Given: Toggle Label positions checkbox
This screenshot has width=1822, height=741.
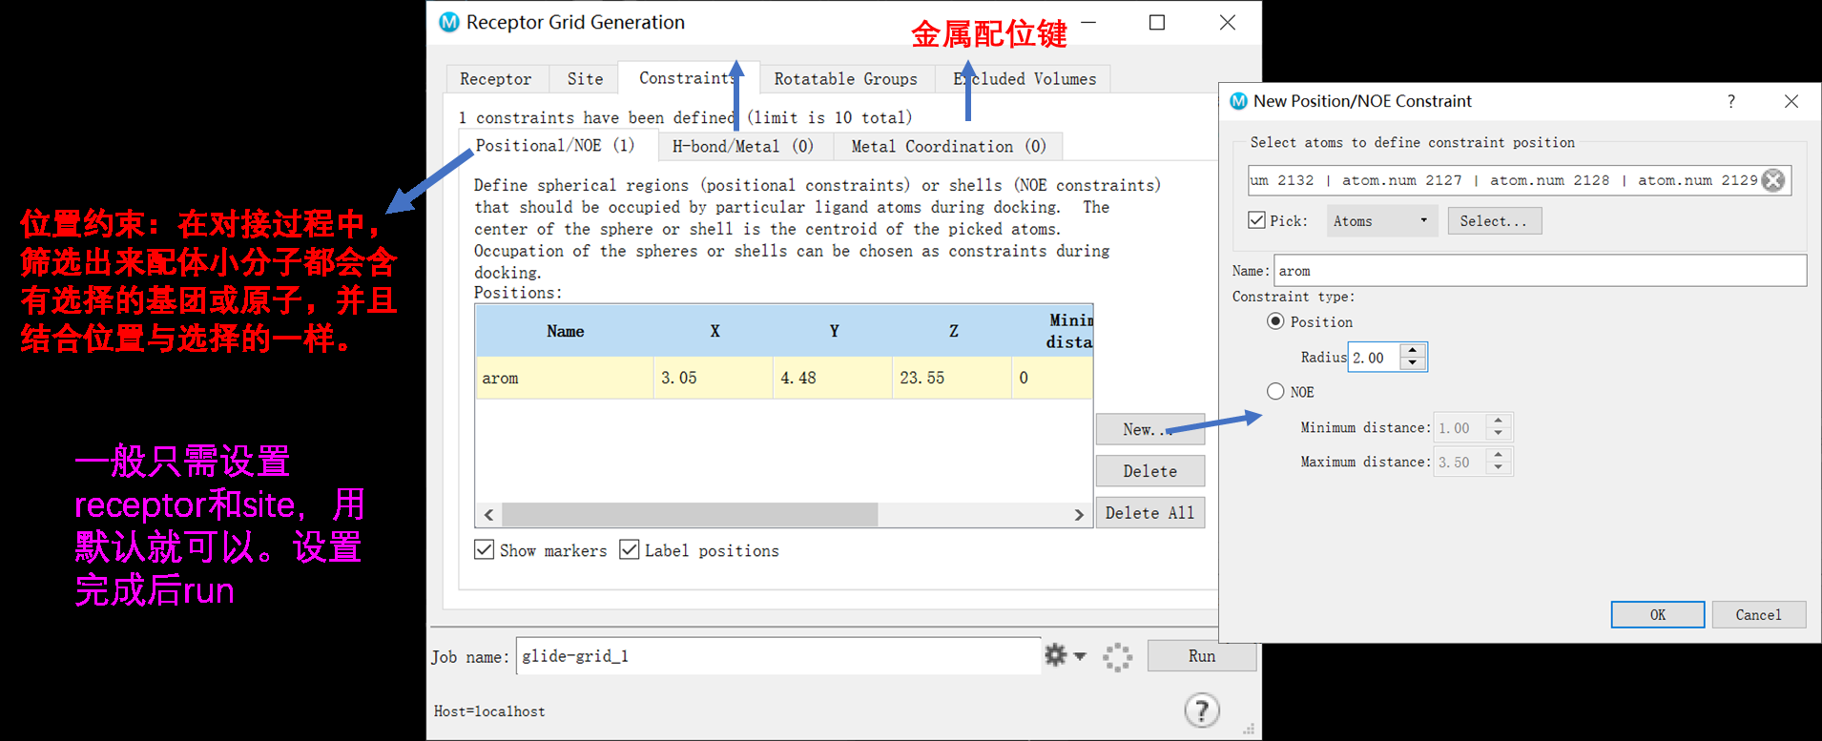Looking at the screenshot, I should tap(630, 550).
